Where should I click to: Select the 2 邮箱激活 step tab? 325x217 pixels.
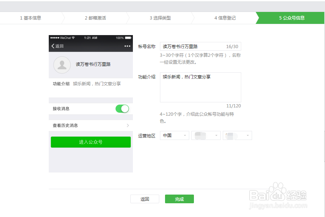pos(96,17)
